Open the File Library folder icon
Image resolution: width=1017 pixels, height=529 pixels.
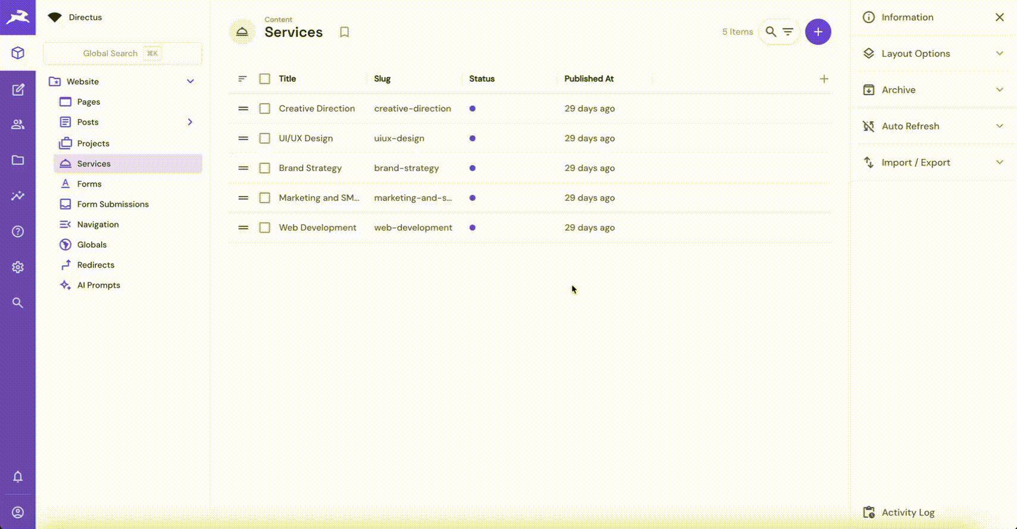click(18, 160)
